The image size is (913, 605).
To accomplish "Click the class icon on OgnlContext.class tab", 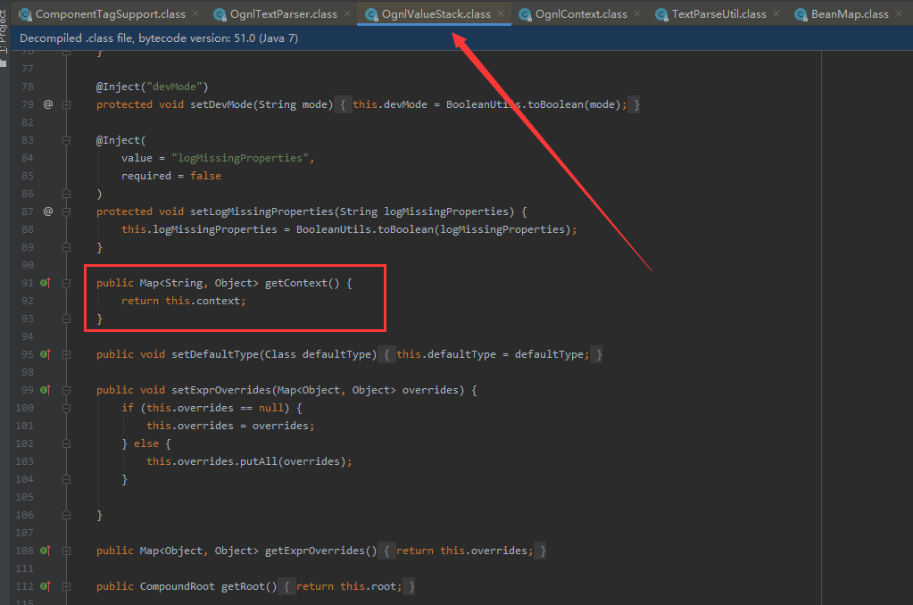I will [x=525, y=14].
